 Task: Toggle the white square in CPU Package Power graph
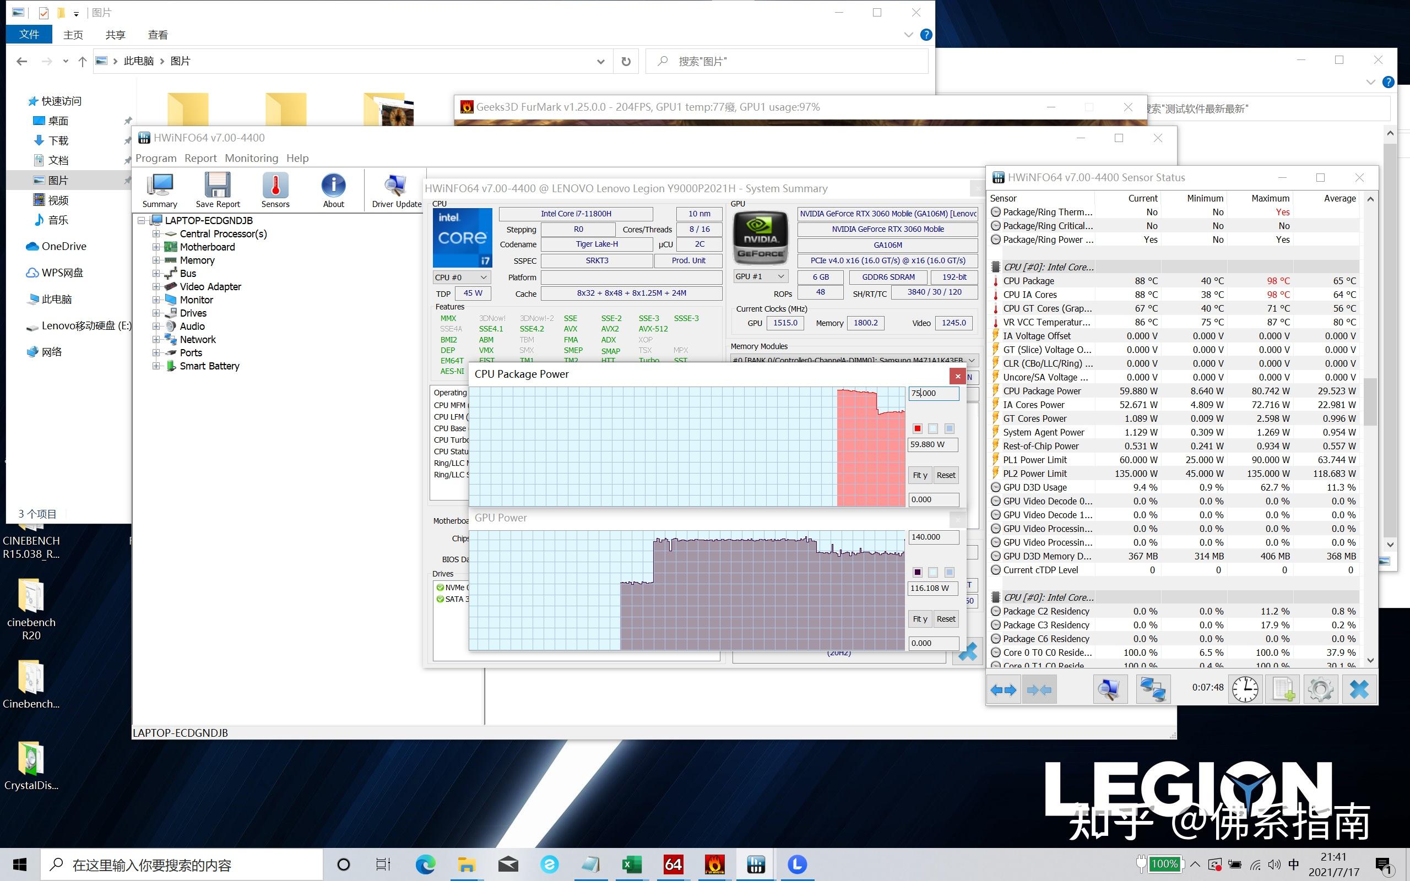[933, 429]
